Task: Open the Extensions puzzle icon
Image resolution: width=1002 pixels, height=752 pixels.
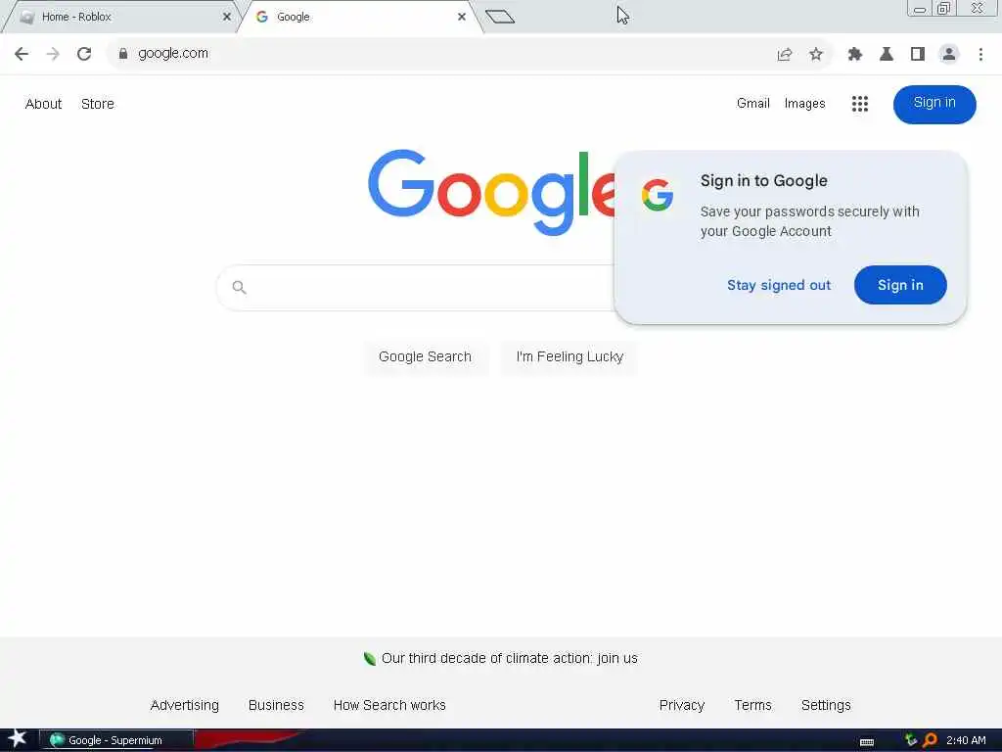Action: (x=855, y=55)
